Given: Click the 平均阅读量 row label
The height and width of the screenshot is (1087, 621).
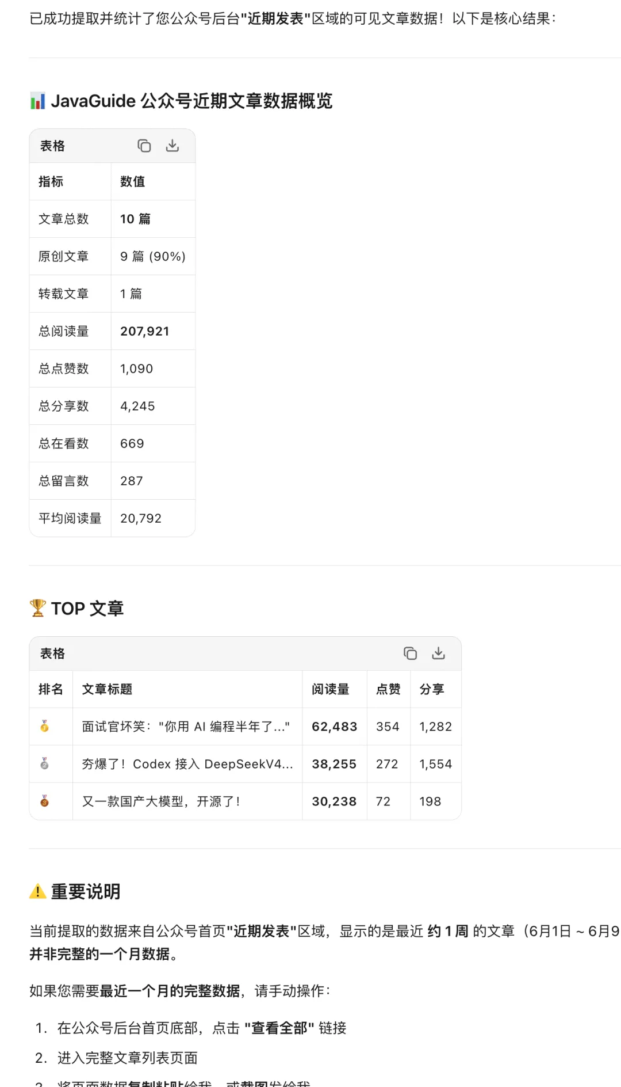Looking at the screenshot, I should click(70, 518).
